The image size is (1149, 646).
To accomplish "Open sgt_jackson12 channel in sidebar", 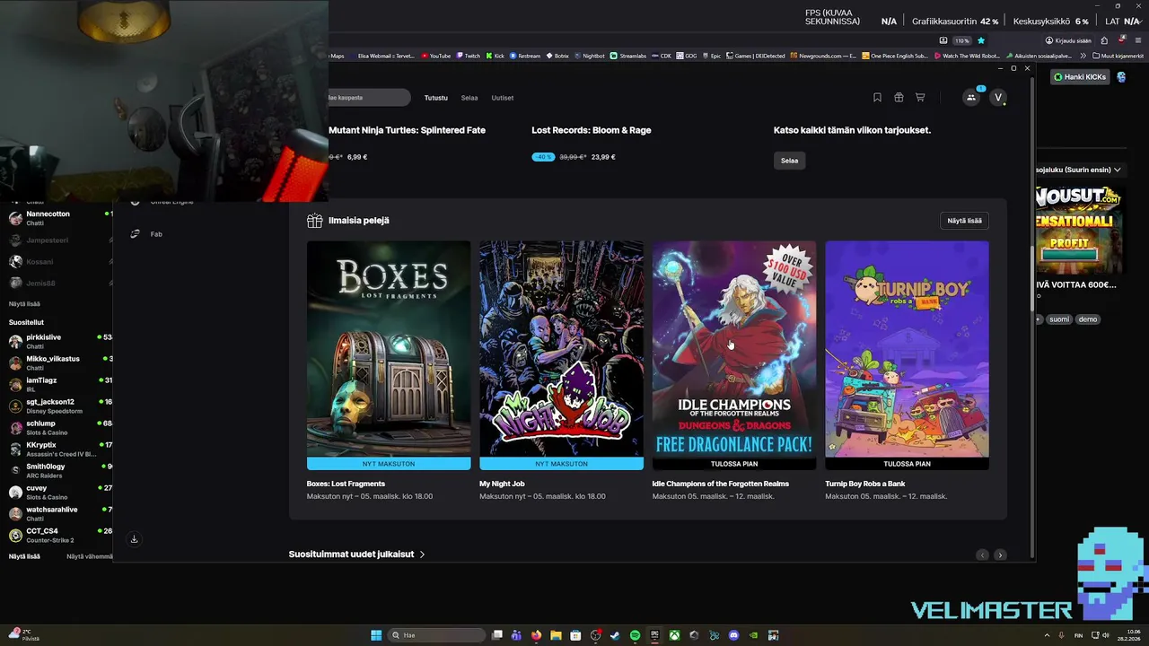I will click(59, 406).
